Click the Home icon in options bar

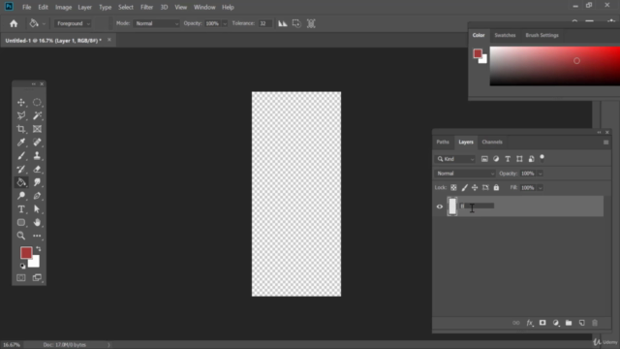[x=14, y=23]
